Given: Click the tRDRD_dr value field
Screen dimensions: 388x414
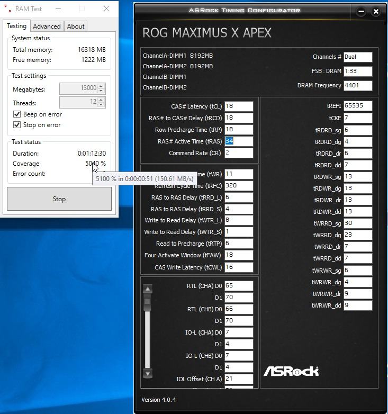Looking at the screenshot, I should (x=358, y=153).
